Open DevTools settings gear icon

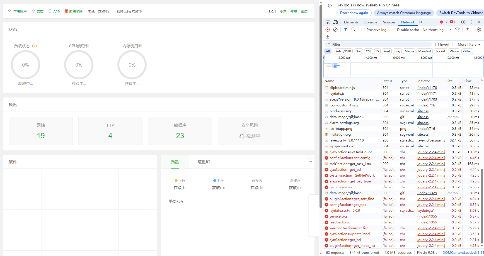click(463, 22)
